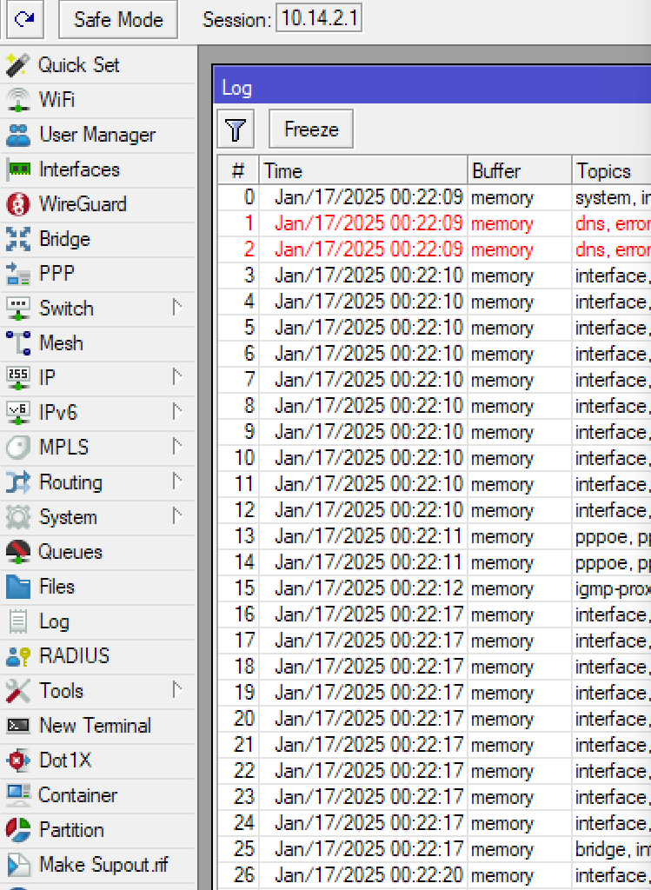Expand the Switch submenu arrow

[x=177, y=309]
